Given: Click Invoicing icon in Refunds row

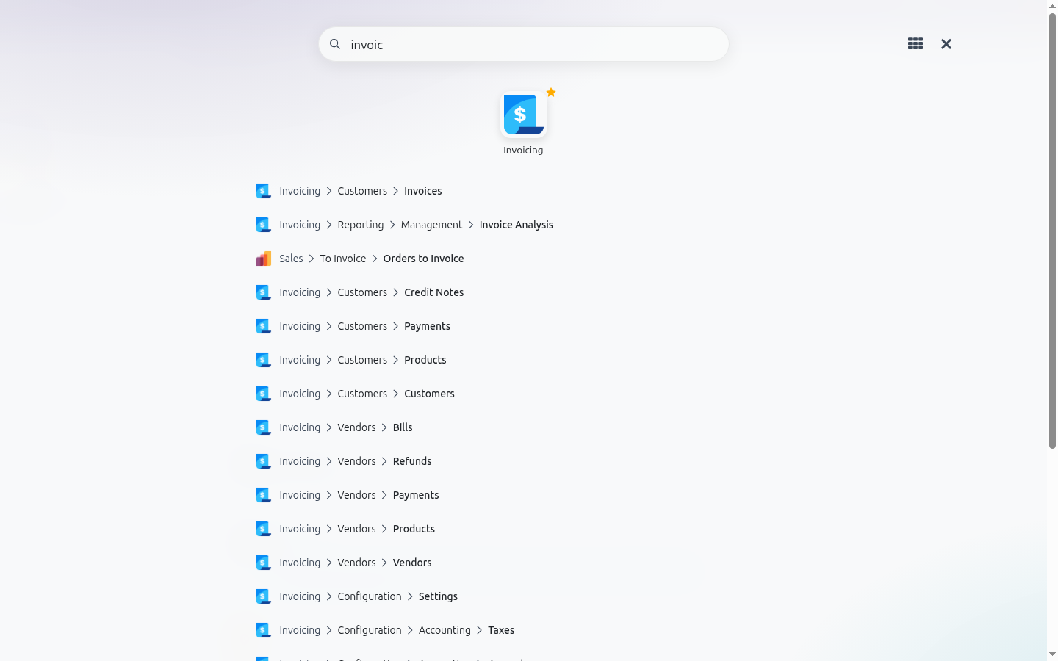Looking at the screenshot, I should point(264,461).
